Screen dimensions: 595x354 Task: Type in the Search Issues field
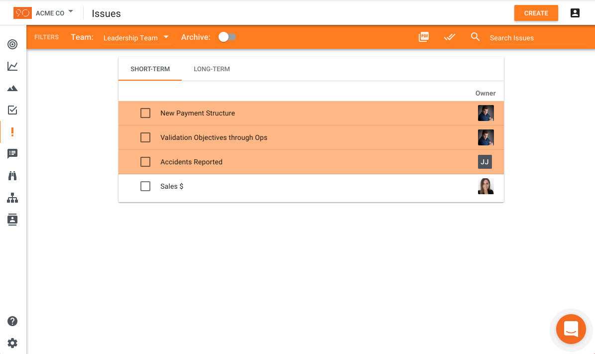pyautogui.click(x=533, y=38)
